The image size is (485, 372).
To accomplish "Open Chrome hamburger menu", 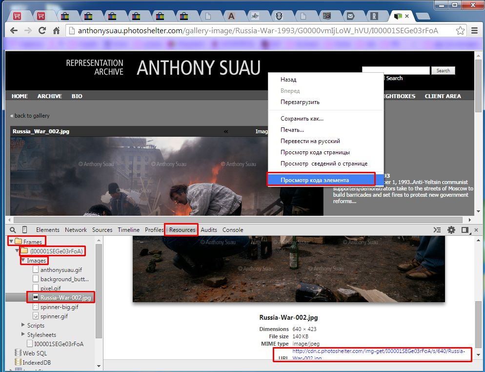I will 474,30.
